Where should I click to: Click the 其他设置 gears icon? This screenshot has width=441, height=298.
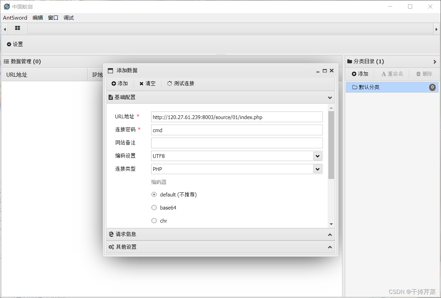(x=111, y=247)
